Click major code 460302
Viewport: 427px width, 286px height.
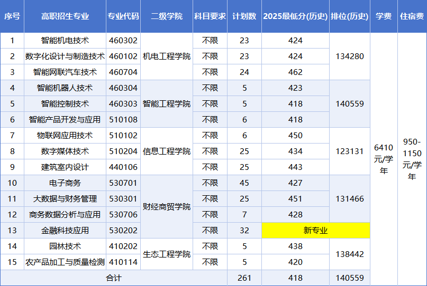pyautogui.click(x=123, y=41)
